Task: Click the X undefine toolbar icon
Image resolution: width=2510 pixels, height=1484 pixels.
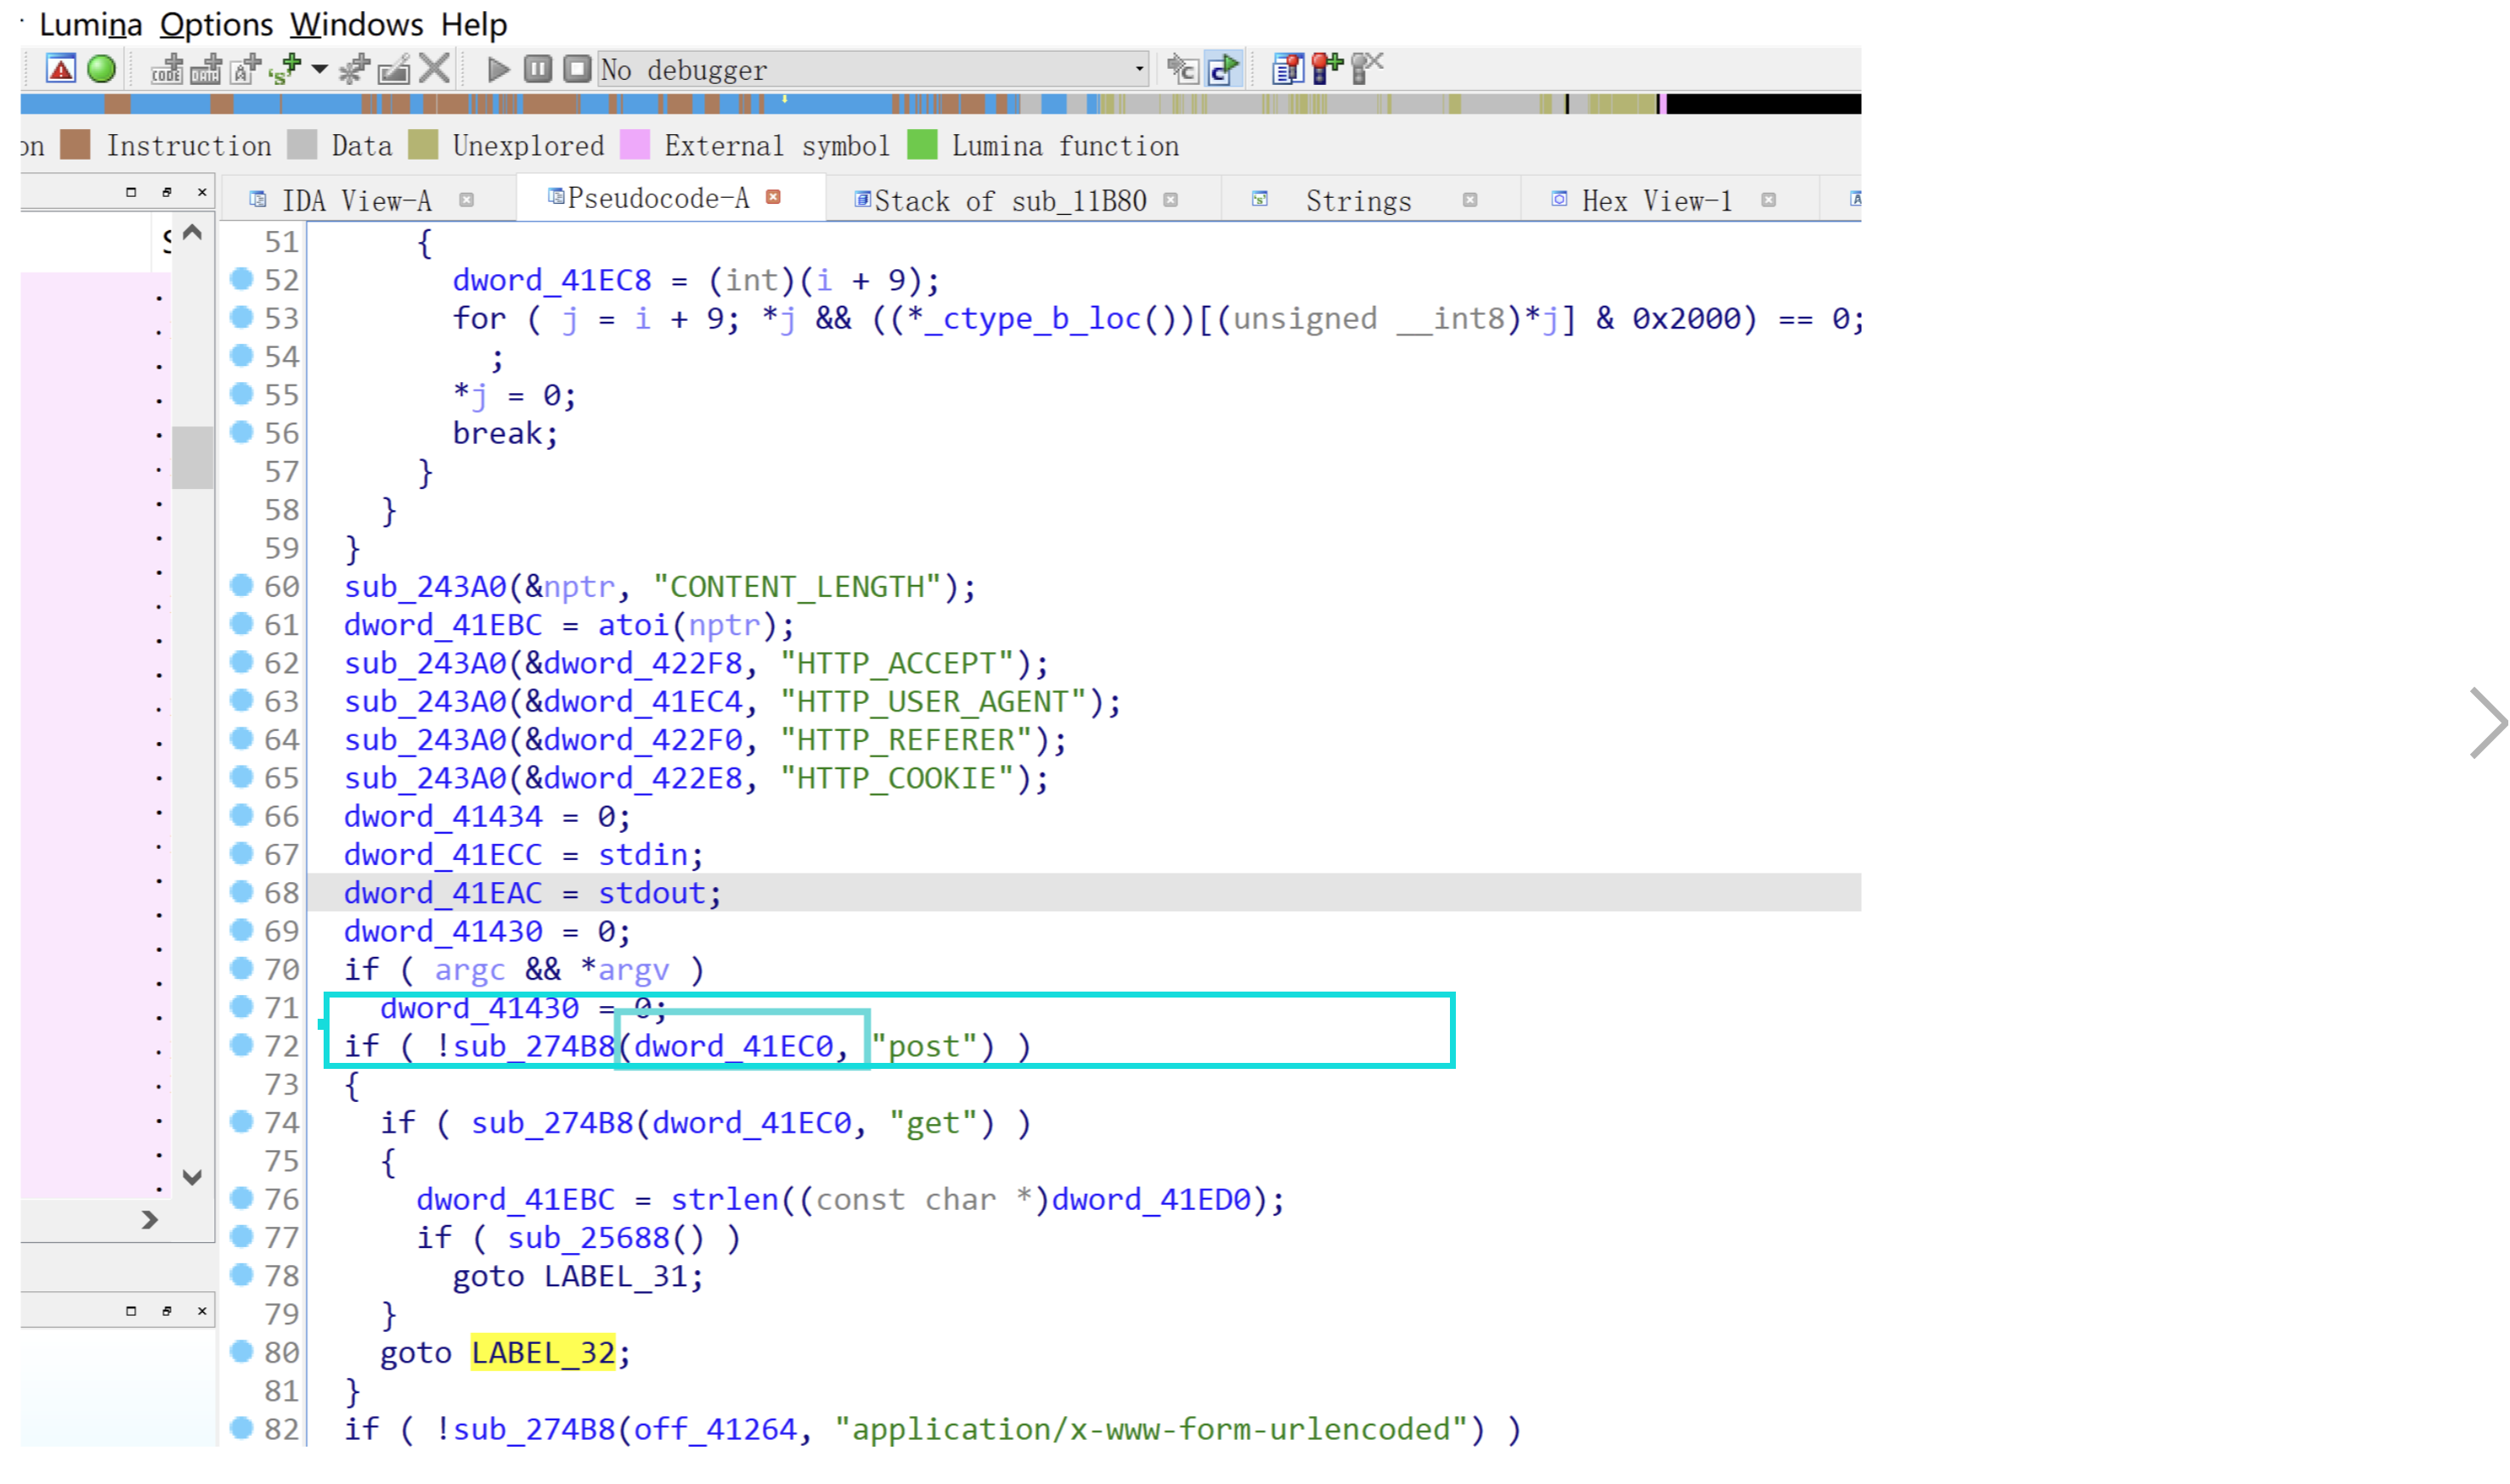Action: click(434, 69)
